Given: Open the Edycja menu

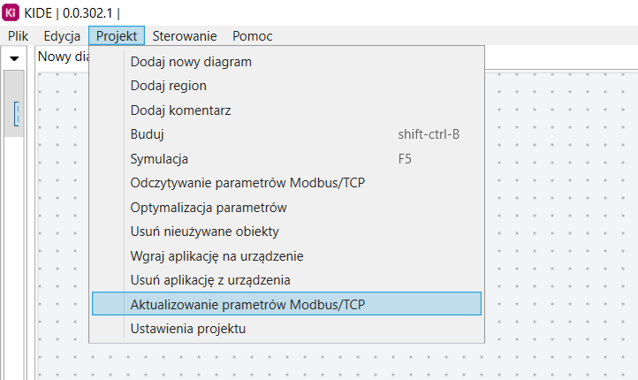Looking at the screenshot, I should pos(62,36).
